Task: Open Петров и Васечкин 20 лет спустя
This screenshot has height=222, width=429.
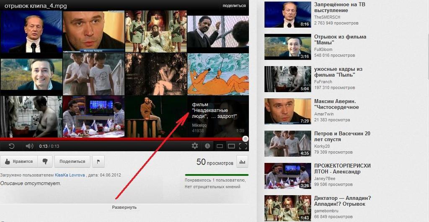Action: (342, 137)
